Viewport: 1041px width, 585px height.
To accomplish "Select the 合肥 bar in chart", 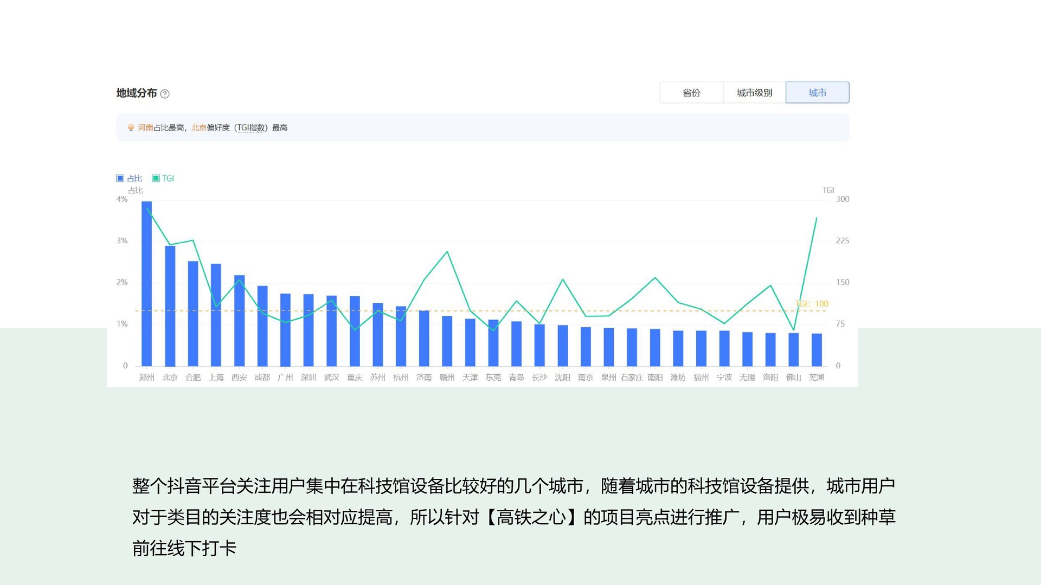I will point(193,314).
